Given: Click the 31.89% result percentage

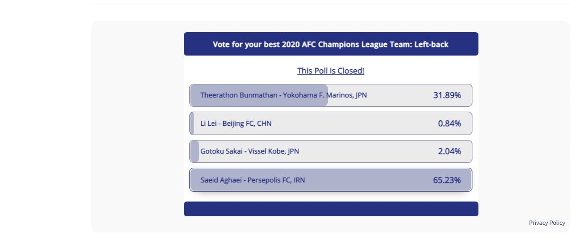Looking at the screenshot, I should point(447,95).
